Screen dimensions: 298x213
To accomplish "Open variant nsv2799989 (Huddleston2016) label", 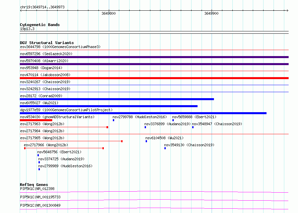I will tap(65, 166).
